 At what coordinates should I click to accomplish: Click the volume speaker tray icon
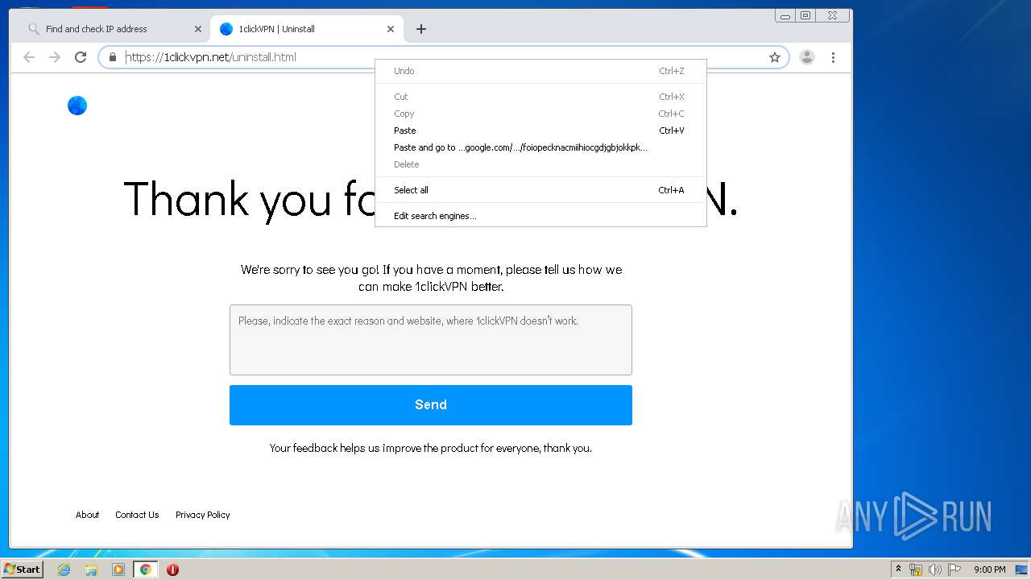pyautogui.click(x=935, y=570)
